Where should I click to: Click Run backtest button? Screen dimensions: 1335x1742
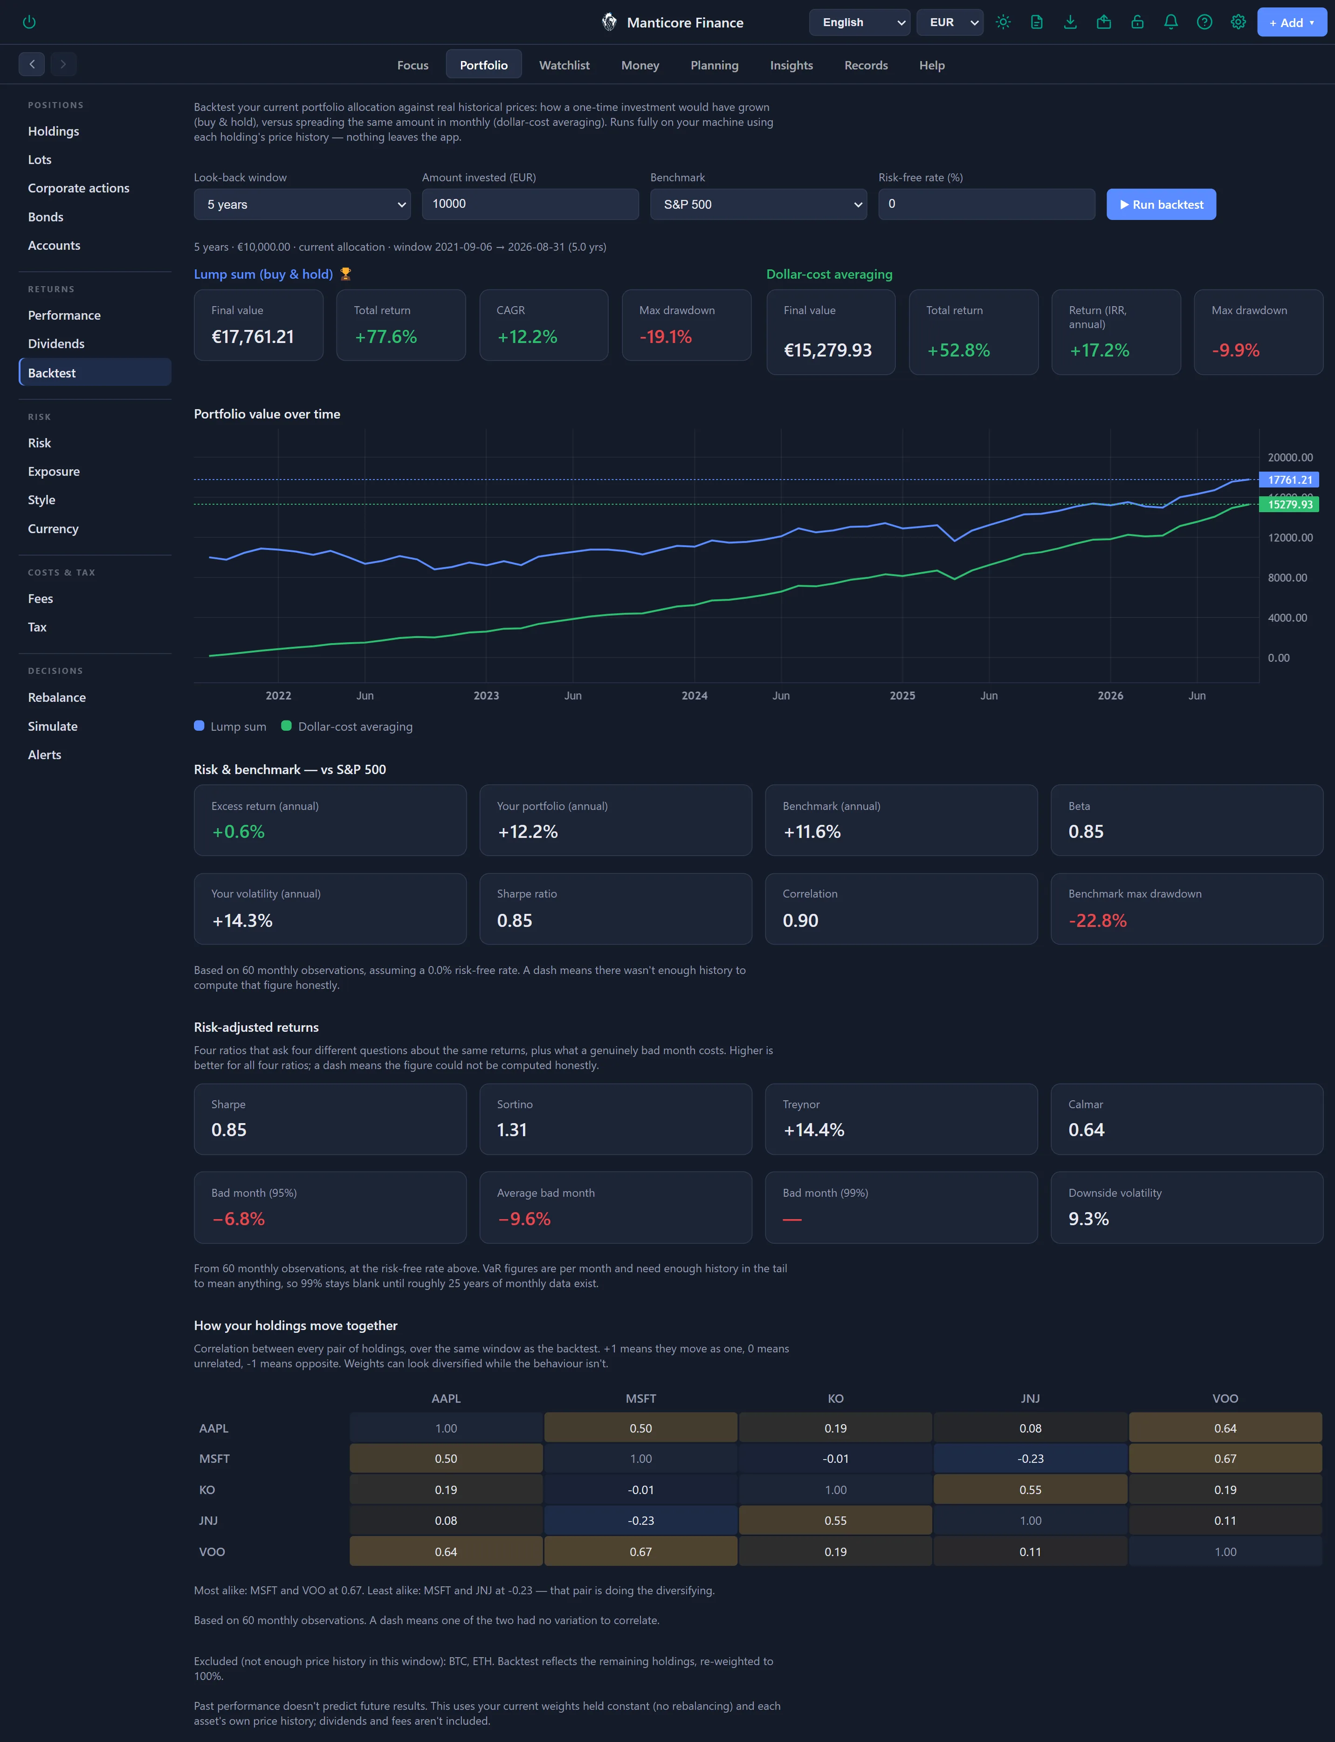coord(1161,204)
